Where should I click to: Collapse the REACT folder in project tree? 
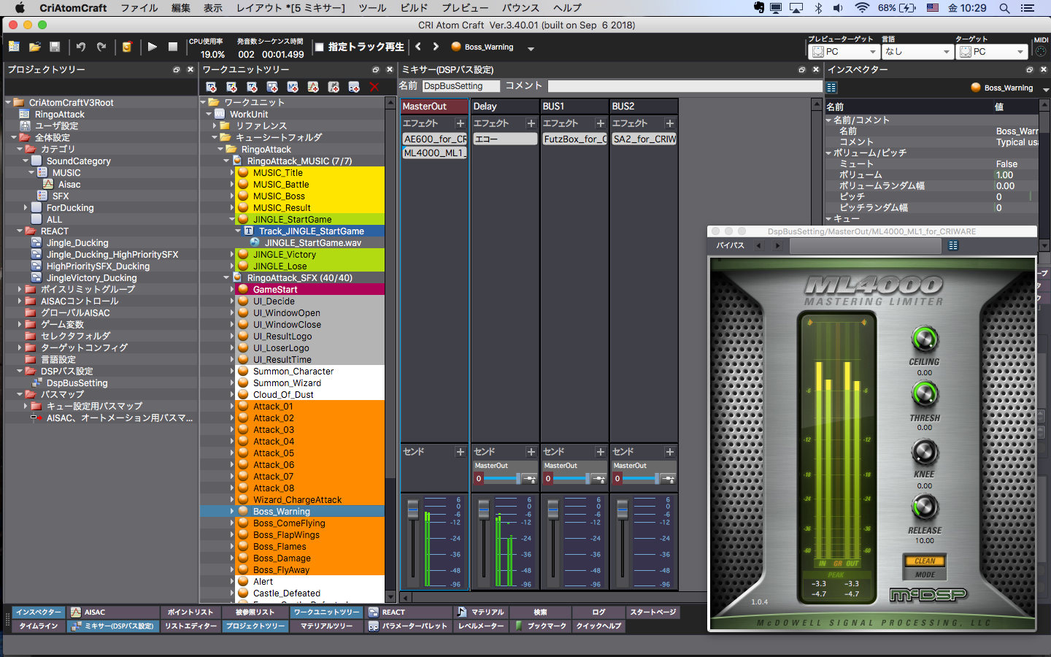[x=20, y=231]
